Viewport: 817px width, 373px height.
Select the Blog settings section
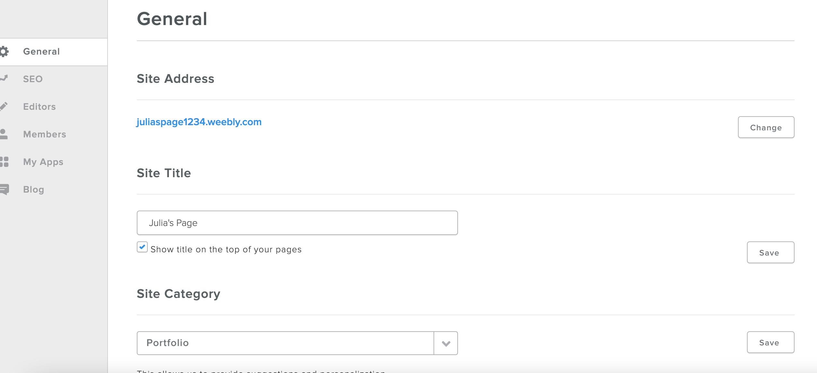(34, 189)
